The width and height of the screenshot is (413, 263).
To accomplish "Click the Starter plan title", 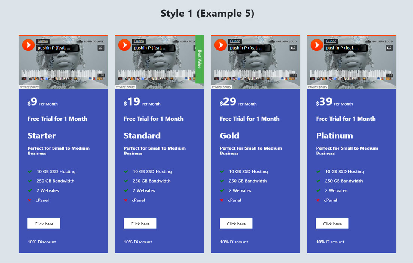I will click(42, 136).
